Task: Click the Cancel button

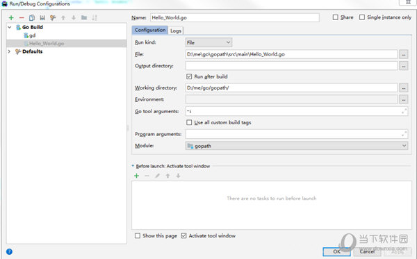Action: pyautogui.click(x=367, y=251)
